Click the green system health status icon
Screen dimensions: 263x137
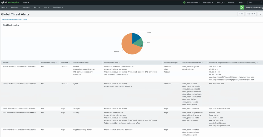pos(184,3)
